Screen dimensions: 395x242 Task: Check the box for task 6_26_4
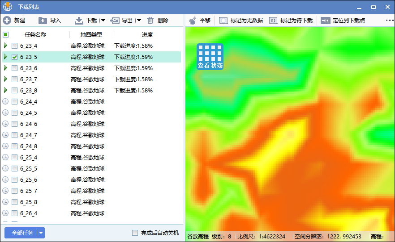(x=15, y=213)
